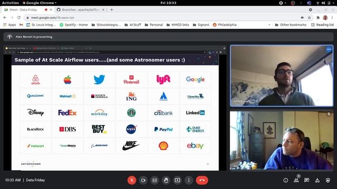Click the ebay logo in slide
Screen dimensions: 337x189
(x=195, y=146)
